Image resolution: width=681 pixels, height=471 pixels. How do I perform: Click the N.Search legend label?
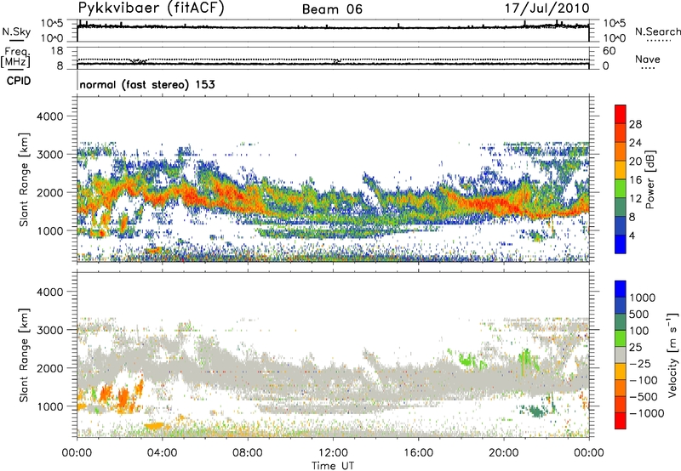[x=657, y=31]
